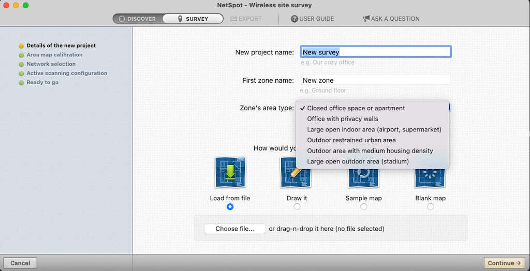Click the First zone name label
Screen dimensions: 530x271
[x=268, y=81]
